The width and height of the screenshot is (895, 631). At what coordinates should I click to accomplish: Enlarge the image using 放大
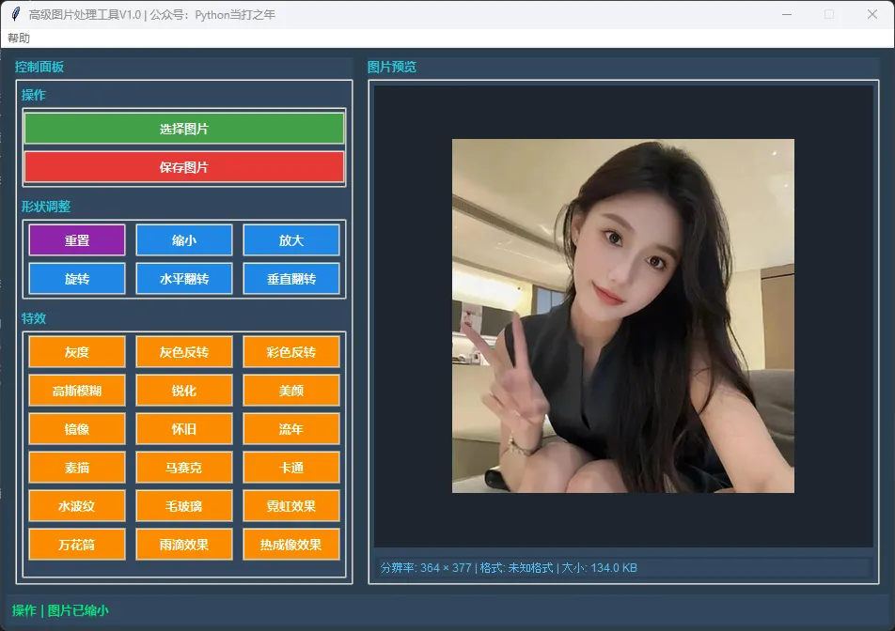[x=291, y=239]
